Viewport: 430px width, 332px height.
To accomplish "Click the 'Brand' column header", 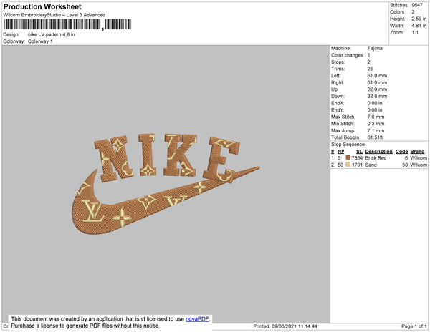I will click(x=417, y=152).
